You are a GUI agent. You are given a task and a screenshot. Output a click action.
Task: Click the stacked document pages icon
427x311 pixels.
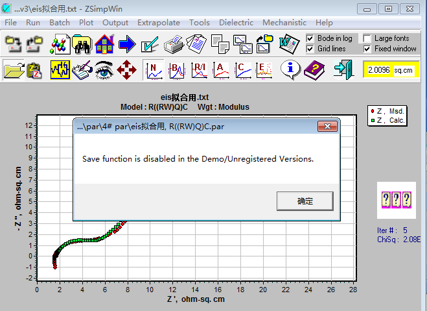pyautogui.click(x=196, y=44)
